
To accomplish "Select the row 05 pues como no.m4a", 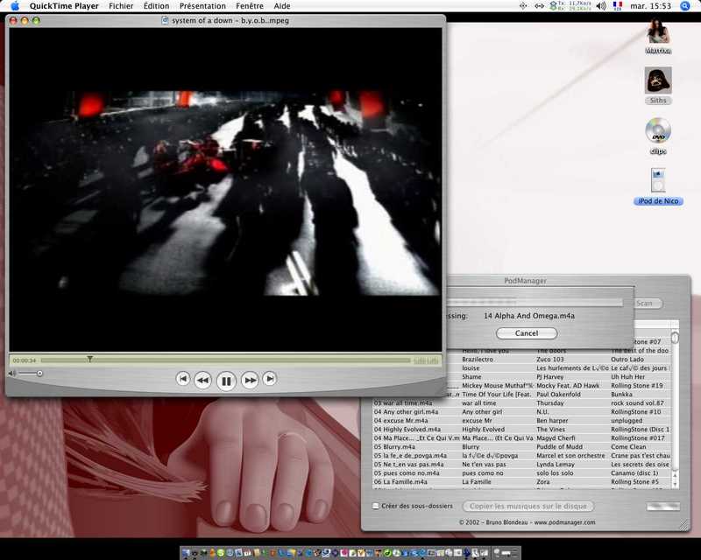I will click(x=521, y=472).
